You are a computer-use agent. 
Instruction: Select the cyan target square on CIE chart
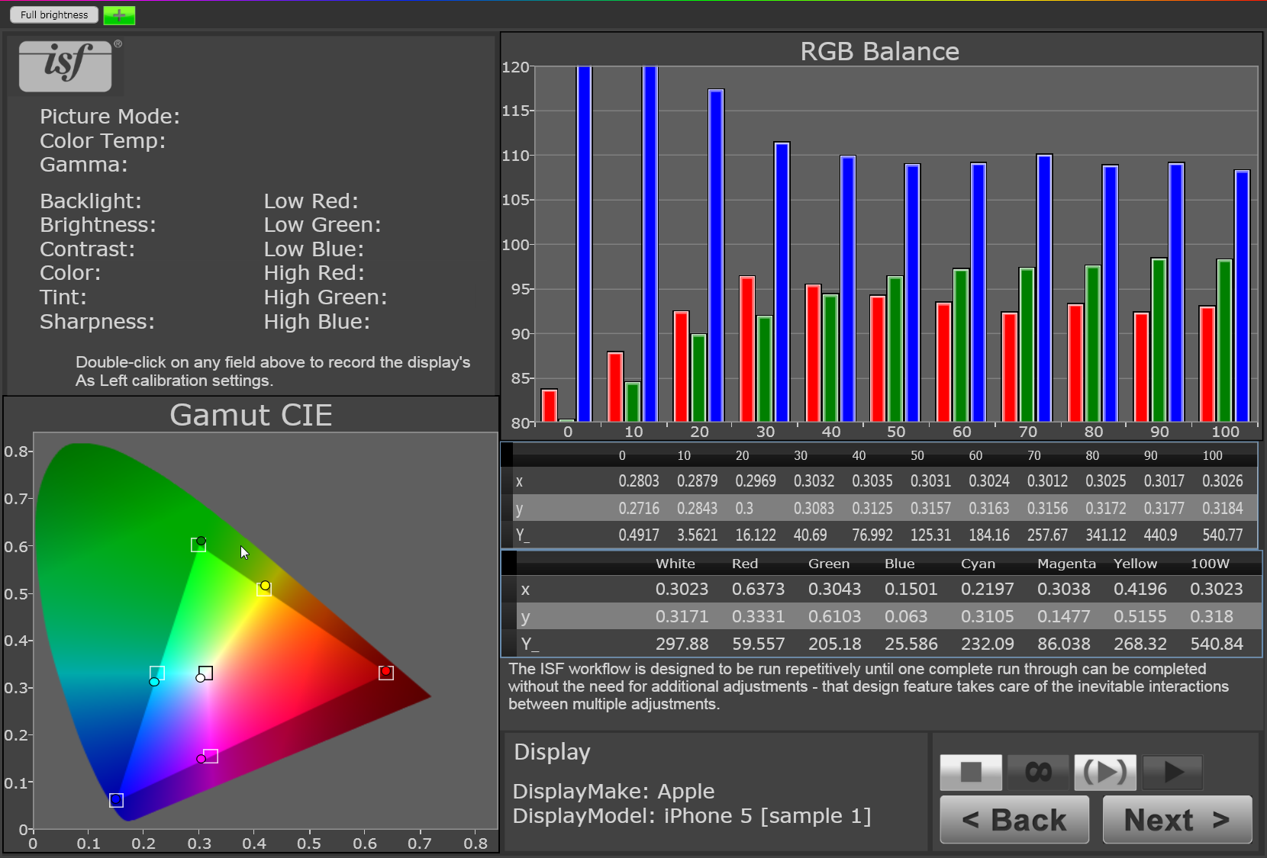[x=157, y=672]
